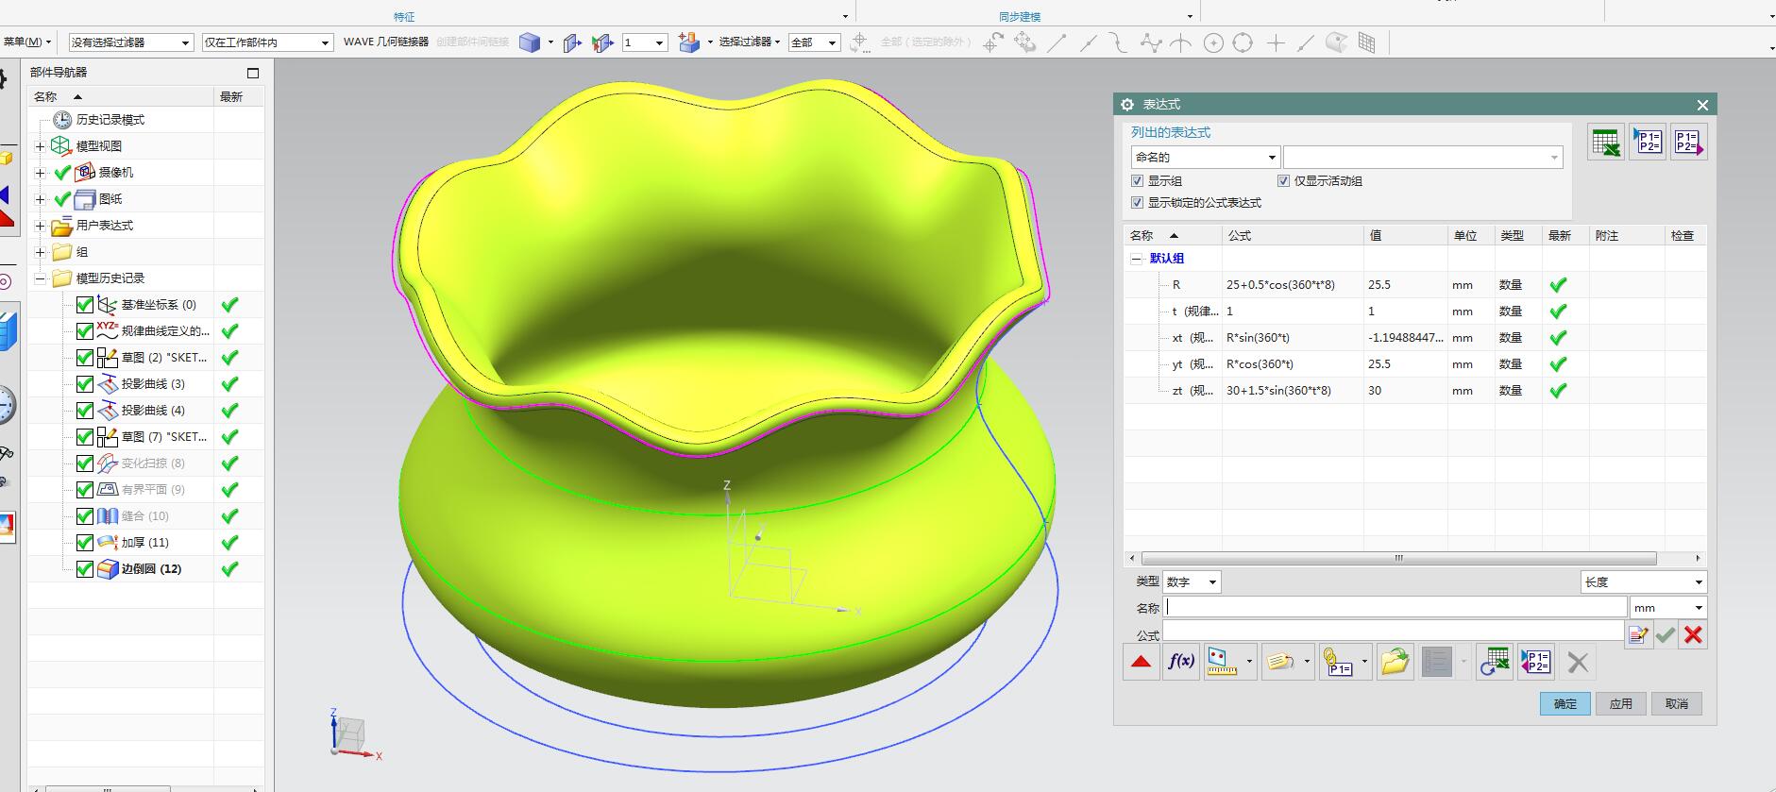Click the red X reject-edit icon

pos(1693,635)
